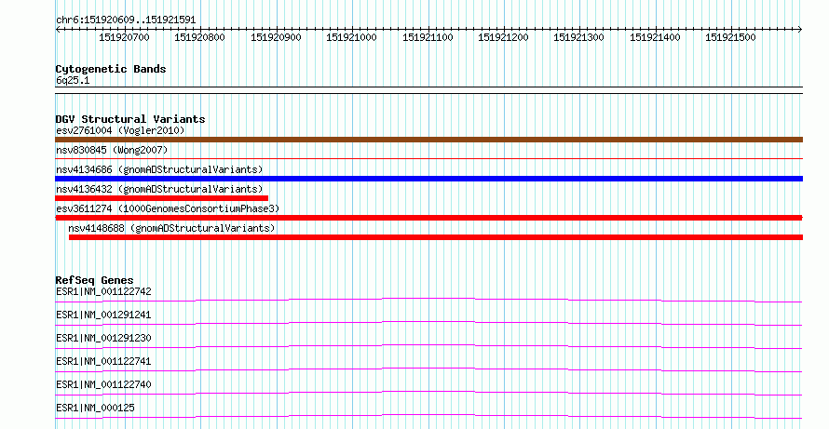Click ruler position 151921200

(x=503, y=37)
